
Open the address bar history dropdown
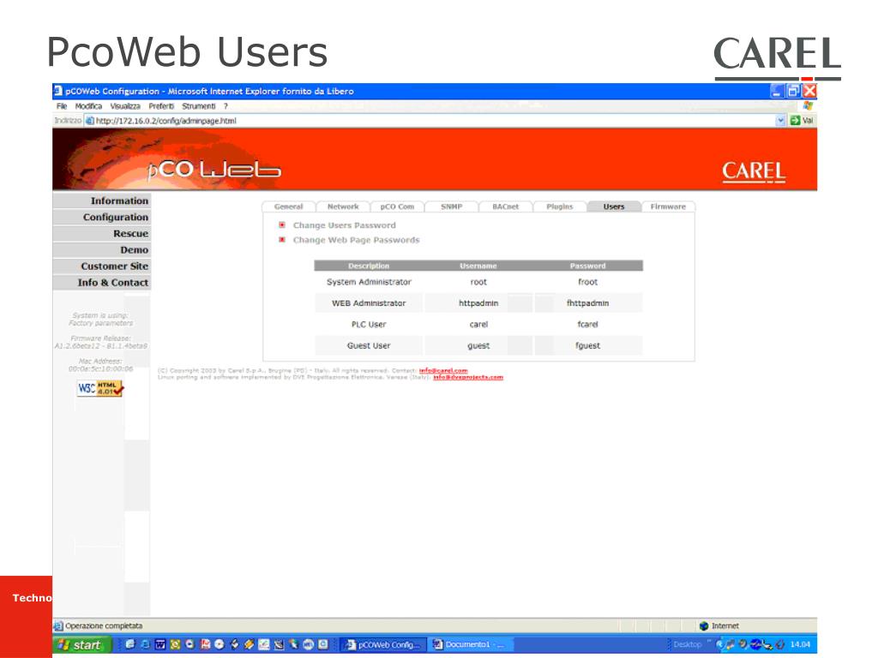point(780,120)
